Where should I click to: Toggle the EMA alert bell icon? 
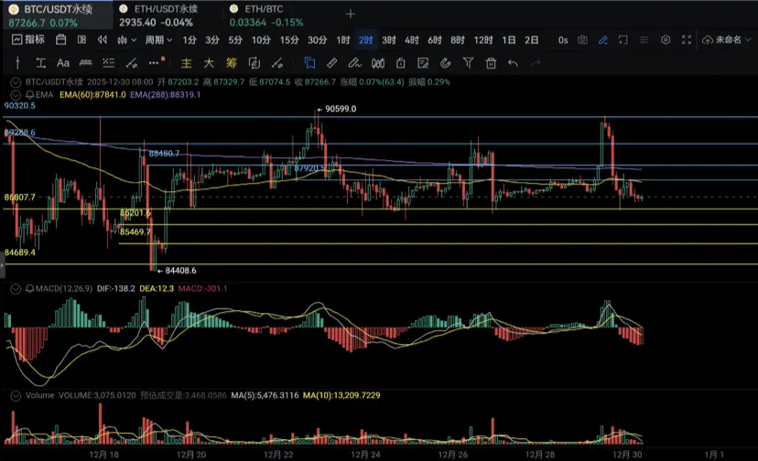30,95
